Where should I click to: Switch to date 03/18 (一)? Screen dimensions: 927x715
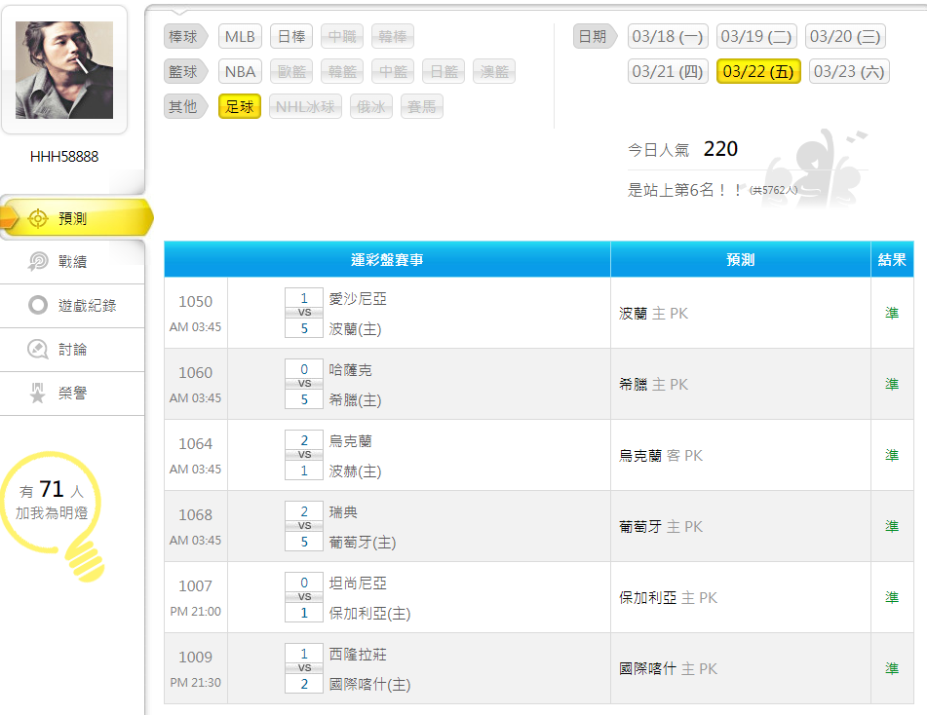pos(668,37)
